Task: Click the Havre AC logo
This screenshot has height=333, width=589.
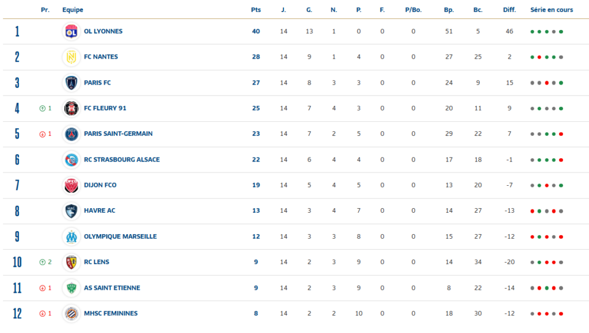Action: [71, 210]
